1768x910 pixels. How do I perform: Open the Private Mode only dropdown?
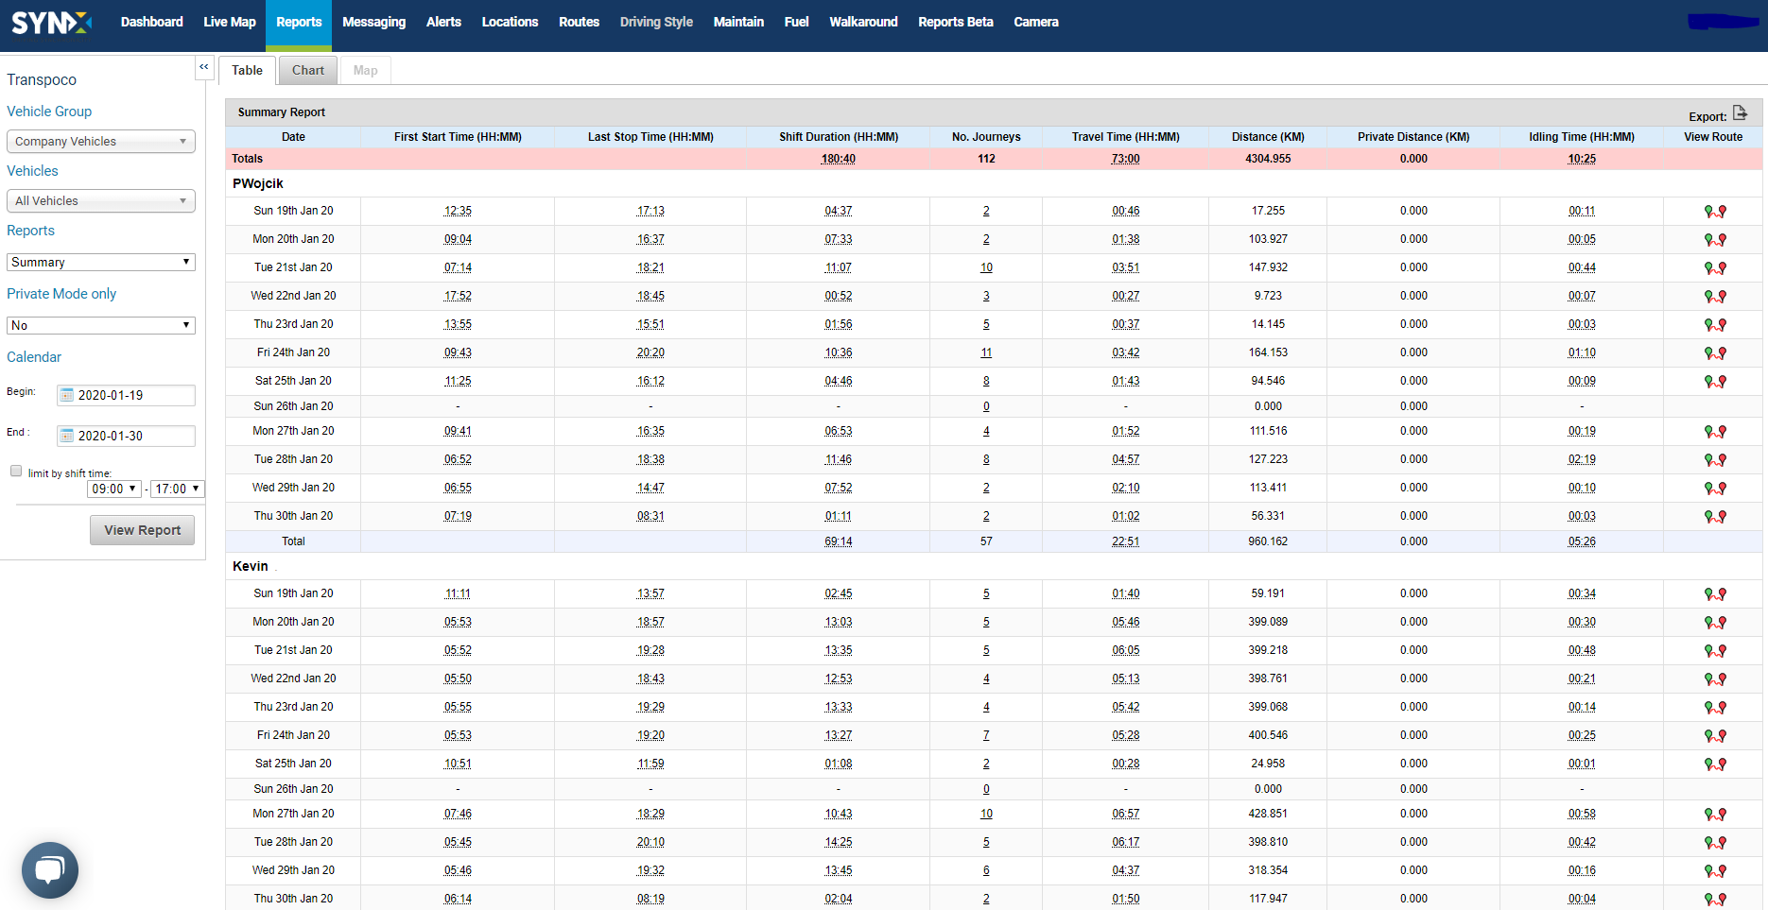[x=101, y=325]
